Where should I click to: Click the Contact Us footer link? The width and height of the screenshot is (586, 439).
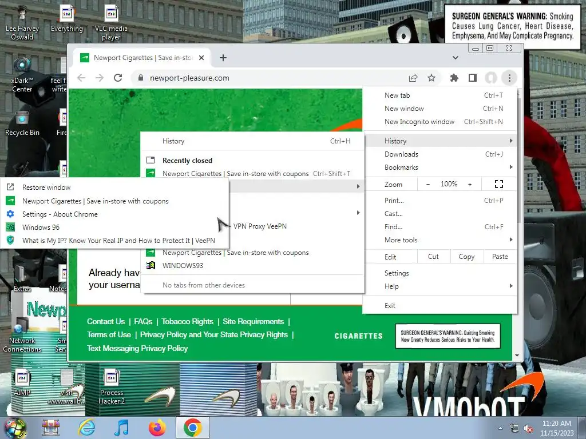coord(106,321)
